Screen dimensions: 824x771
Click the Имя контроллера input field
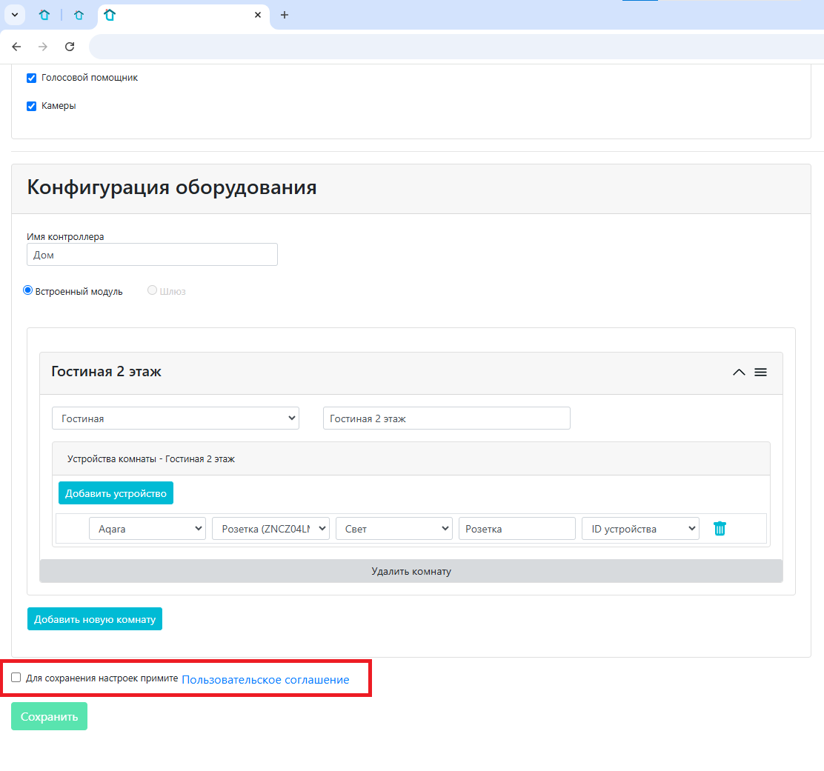[x=152, y=255]
